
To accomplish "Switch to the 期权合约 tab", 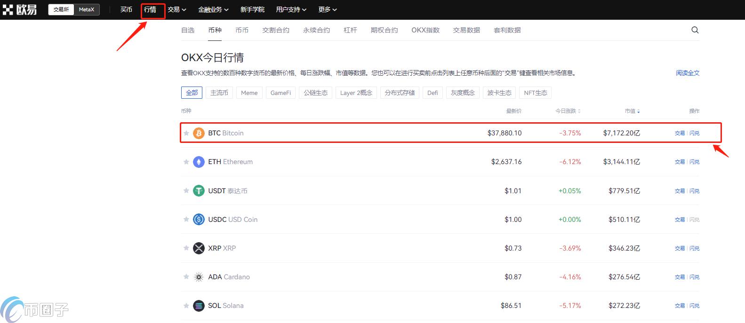I will pyautogui.click(x=384, y=30).
